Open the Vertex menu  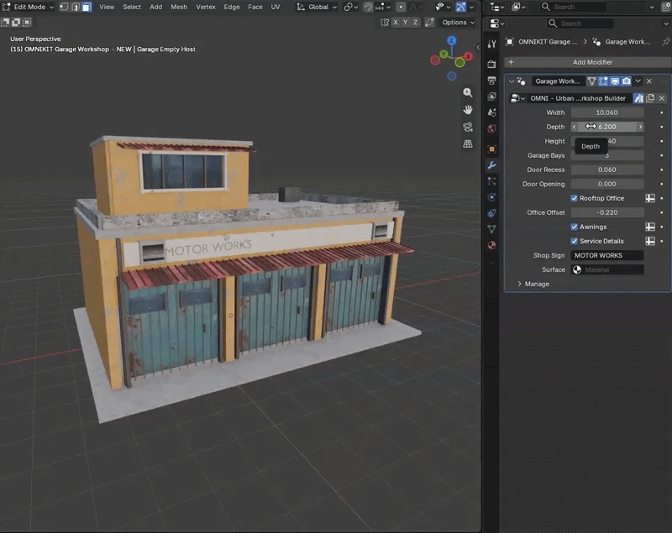coord(206,7)
